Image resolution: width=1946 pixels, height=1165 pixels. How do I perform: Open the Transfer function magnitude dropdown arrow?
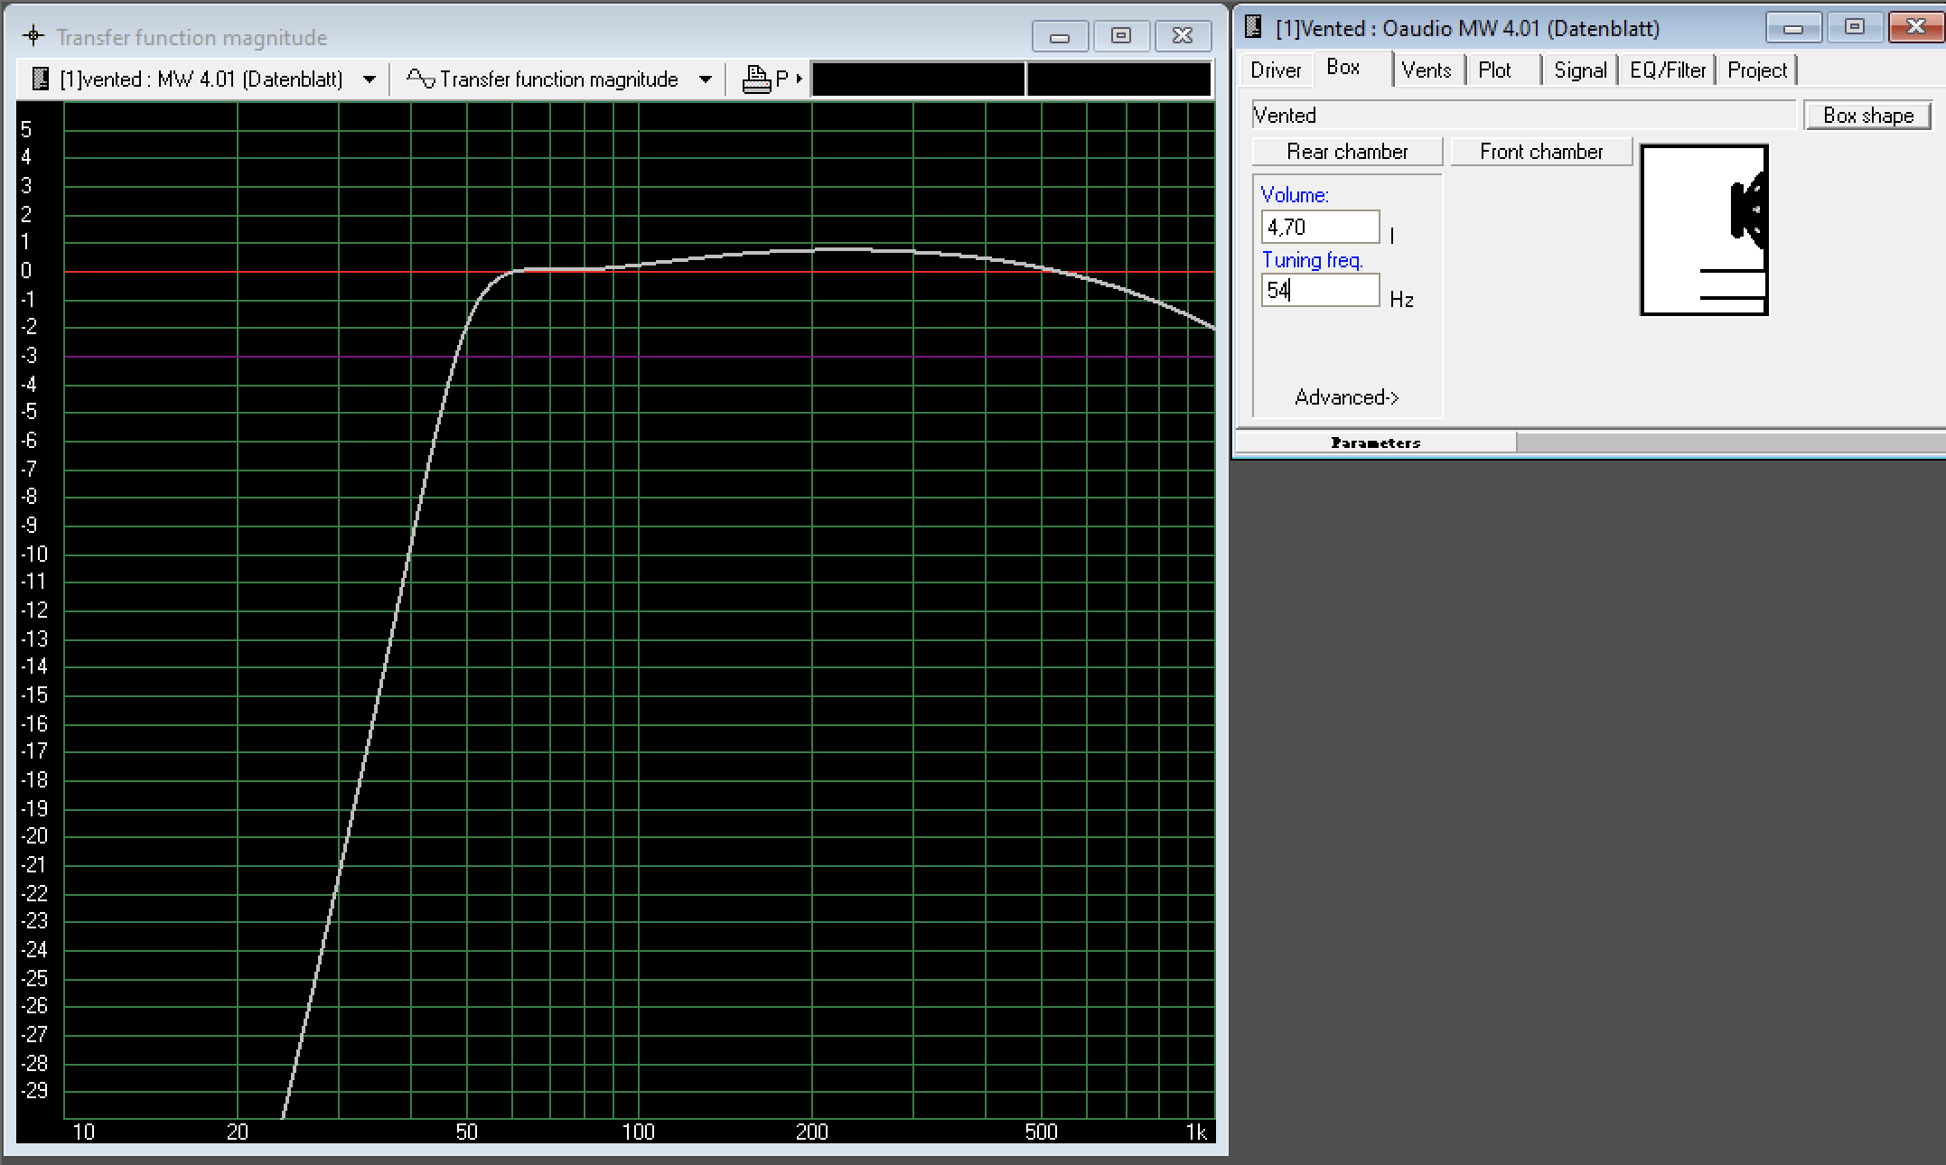pos(706,79)
